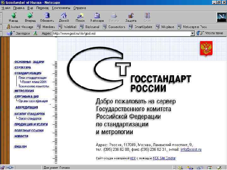Open КАТАЛОГ СТАНДАРТОВ section link

coord(30,114)
